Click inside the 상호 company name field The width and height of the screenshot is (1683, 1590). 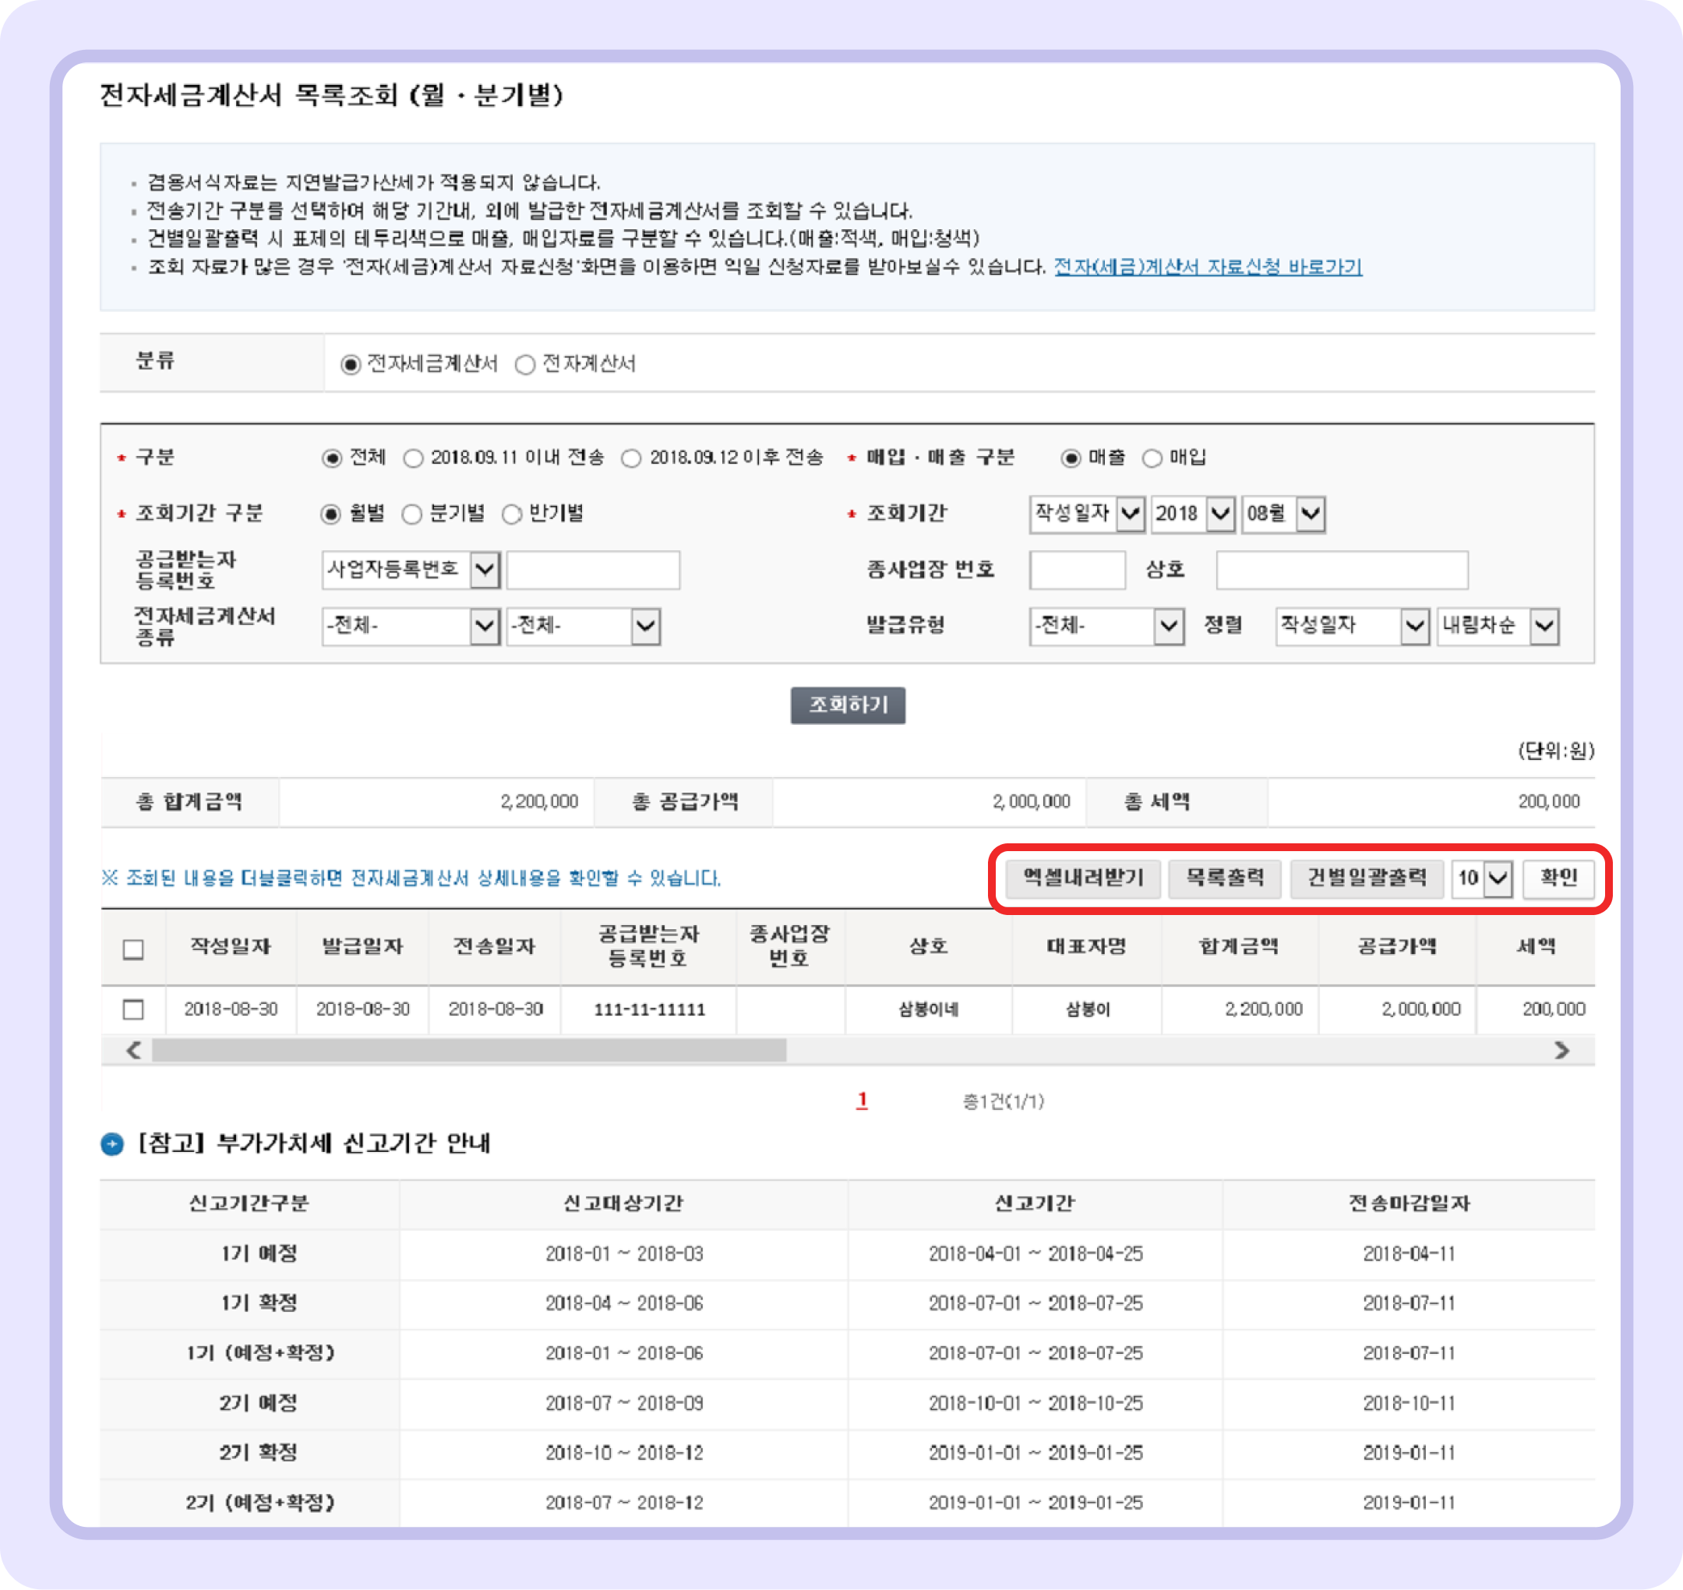coord(1342,570)
